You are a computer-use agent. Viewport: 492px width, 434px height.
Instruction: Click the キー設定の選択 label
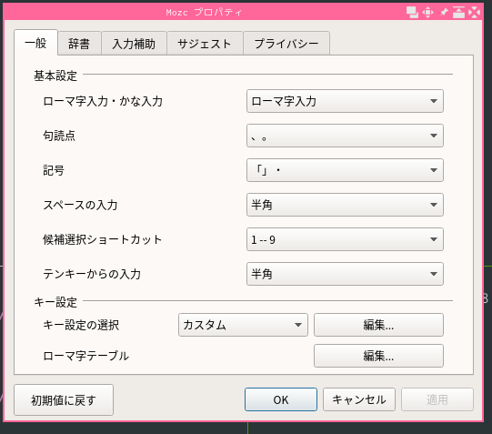[81, 325]
